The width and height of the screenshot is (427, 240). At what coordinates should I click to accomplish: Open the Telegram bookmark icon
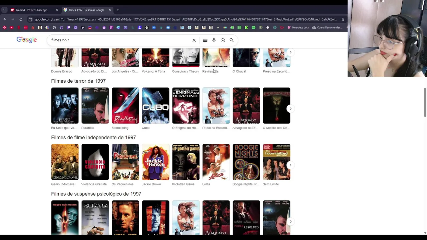[x=168, y=28]
